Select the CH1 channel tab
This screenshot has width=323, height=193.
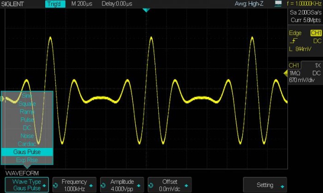tap(294, 65)
